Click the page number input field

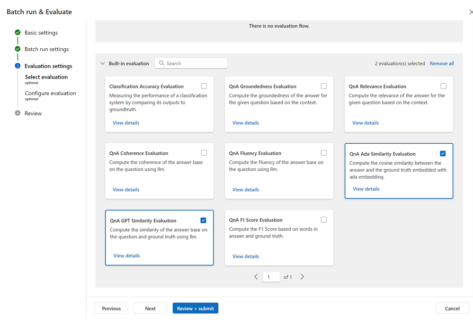point(271,277)
